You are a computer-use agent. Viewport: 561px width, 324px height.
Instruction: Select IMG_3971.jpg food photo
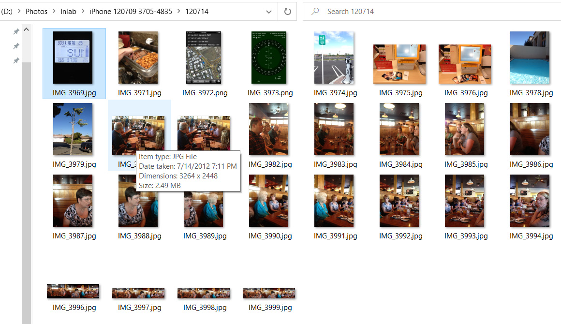[138, 58]
